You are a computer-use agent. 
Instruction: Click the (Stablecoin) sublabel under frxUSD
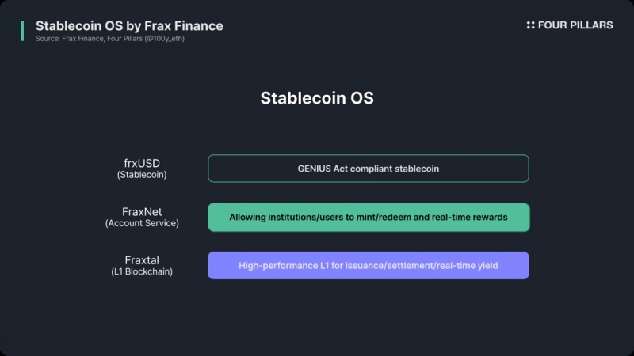pos(143,174)
